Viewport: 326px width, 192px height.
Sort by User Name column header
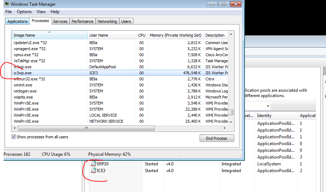pos(112,35)
